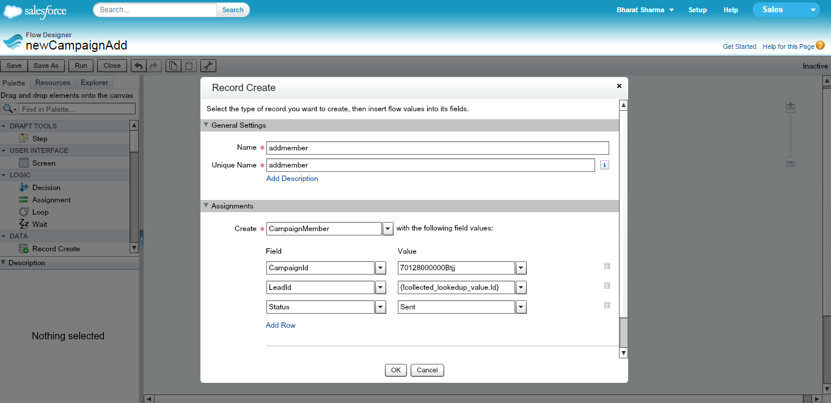The image size is (831, 403).
Task: Open flow properties wrench icon
Action: [208, 66]
